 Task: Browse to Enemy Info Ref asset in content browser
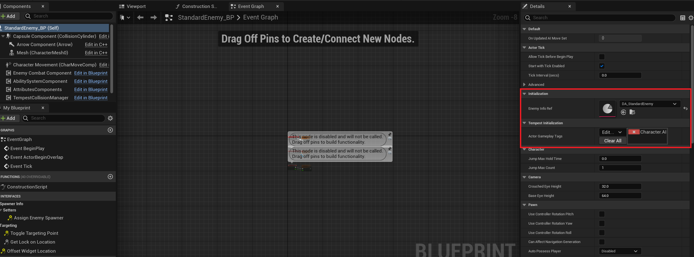point(632,112)
